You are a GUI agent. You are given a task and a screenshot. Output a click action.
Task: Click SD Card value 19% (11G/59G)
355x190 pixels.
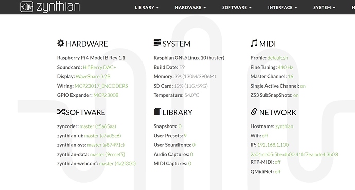tap(191, 86)
